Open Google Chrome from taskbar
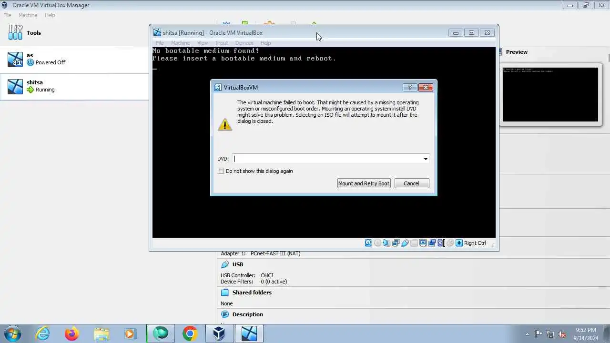This screenshot has width=610, height=343. pos(190,333)
